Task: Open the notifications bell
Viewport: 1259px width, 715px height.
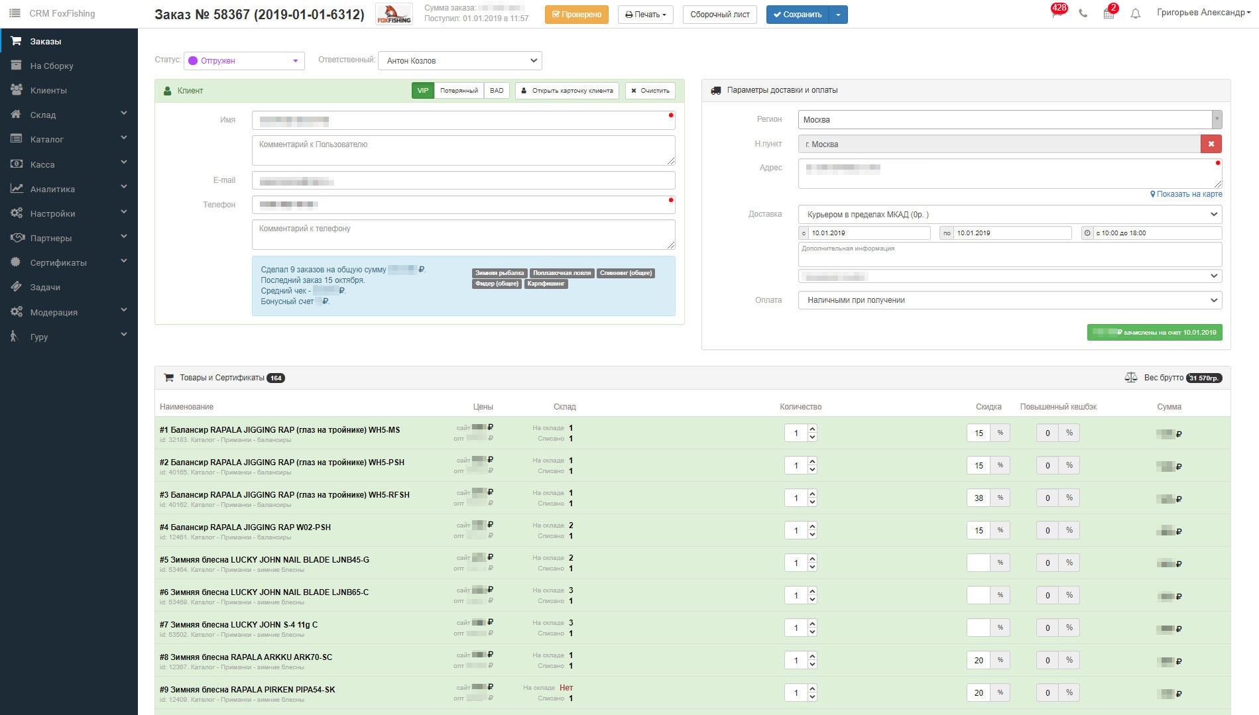Action: (1136, 14)
